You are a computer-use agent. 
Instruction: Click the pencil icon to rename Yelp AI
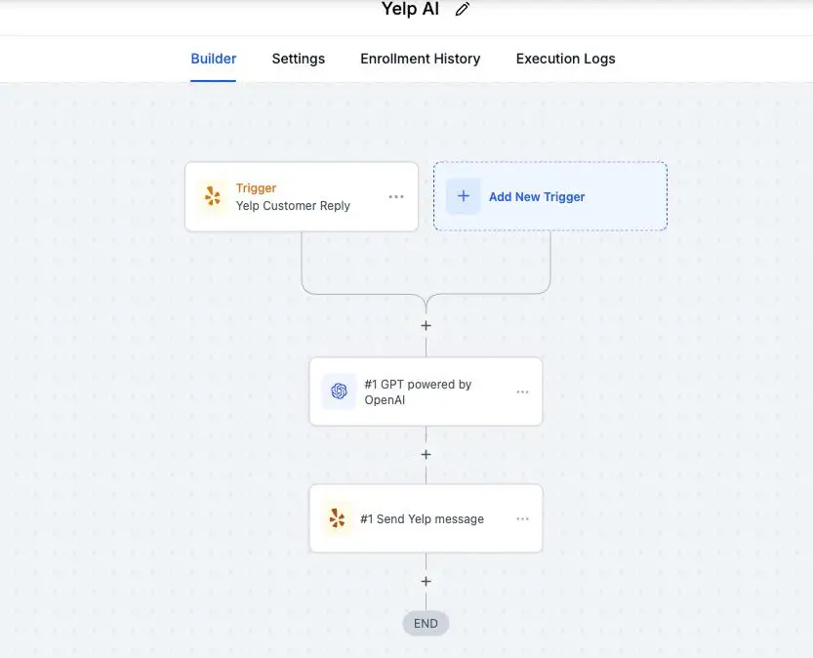click(x=463, y=10)
